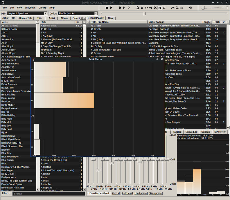This screenshot has height=200, width=230.
Task: Open the Filter dropdown button
Action: [6, 193]
